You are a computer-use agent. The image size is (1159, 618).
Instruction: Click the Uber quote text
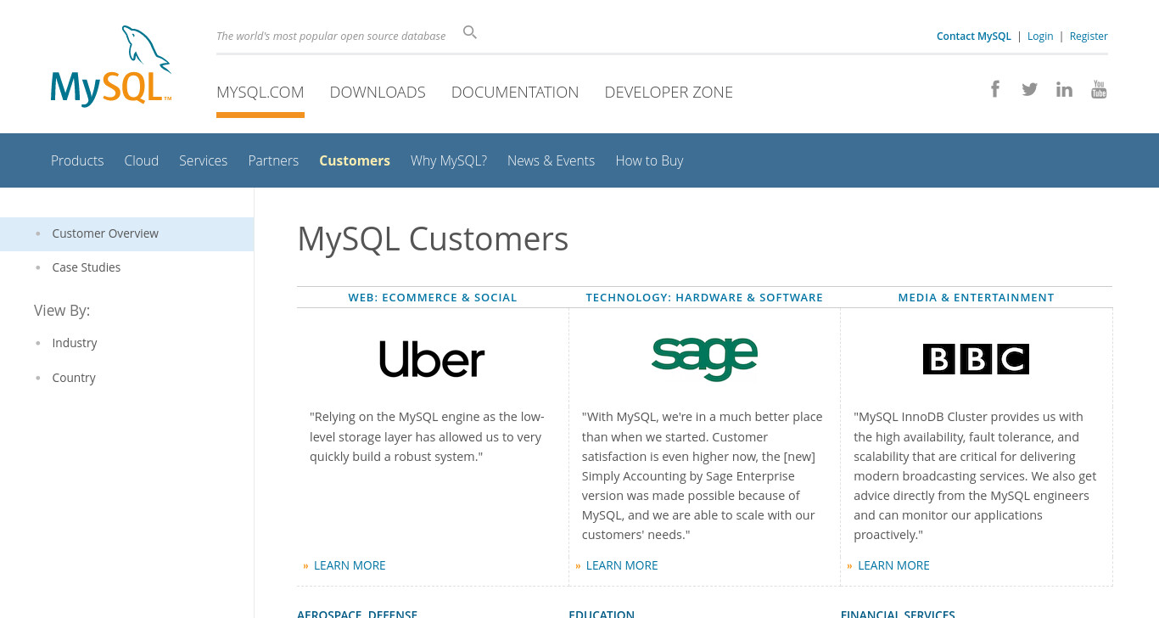point(427,436)
